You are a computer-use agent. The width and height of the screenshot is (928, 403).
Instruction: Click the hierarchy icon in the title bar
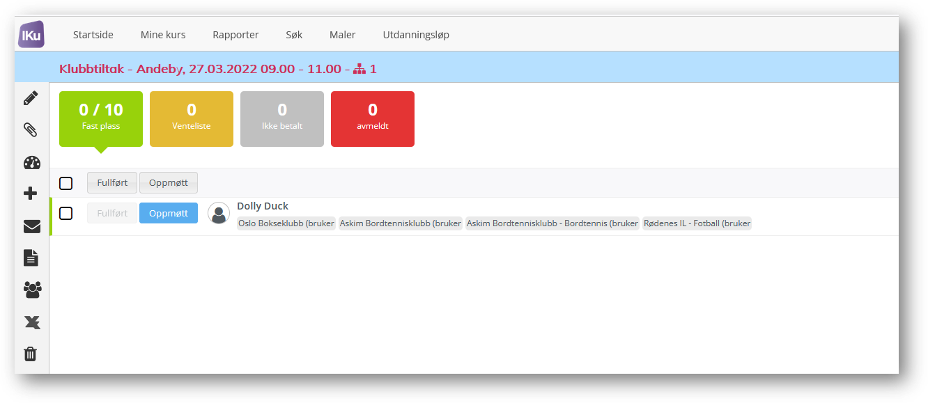[359, 69]
